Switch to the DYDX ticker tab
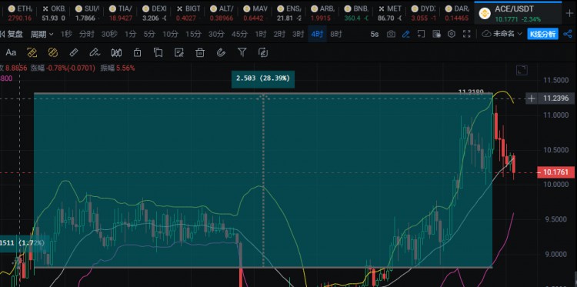This screenshot has height=287, width=577. tap(425, 13)
